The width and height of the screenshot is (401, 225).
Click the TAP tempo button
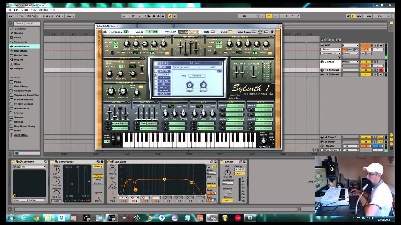click(x=21, y=16)
